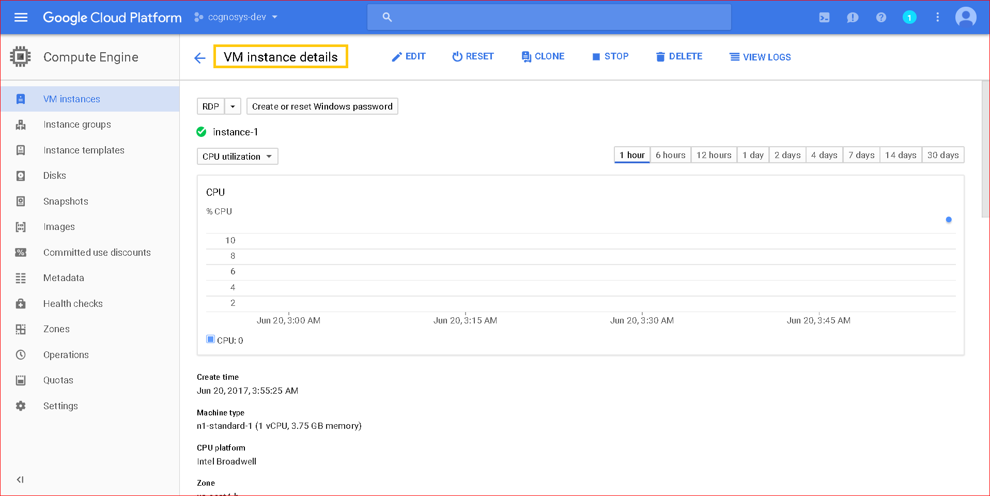The image size is (990, 496).
Task: Expand the CPU utilization metric dropdown
Action: (237, 157)
